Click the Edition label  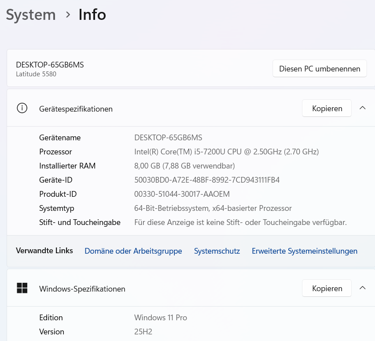coord(51,318)
